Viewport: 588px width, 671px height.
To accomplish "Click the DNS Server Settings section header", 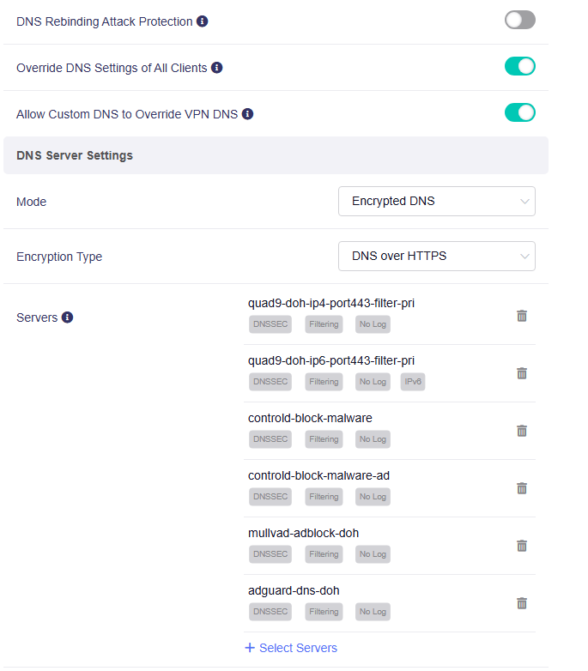I will 276,155.
